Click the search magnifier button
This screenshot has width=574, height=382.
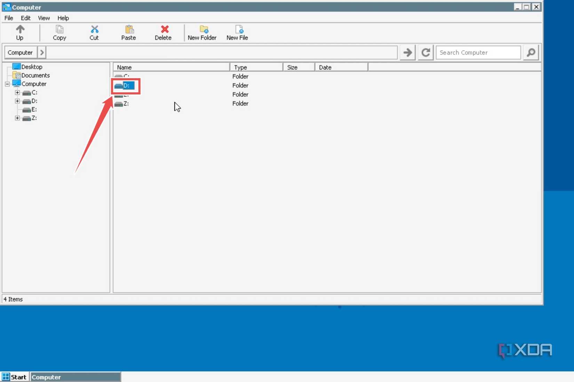pos(531,52)
